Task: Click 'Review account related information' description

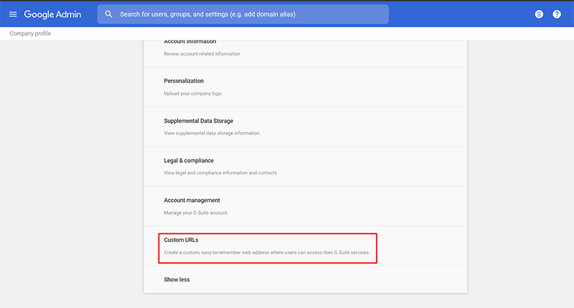Action: coord(202,53)
